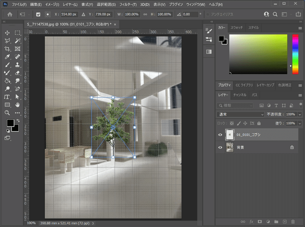This screenshot has height=227, width=305.
Task: Hide the 背景 layer
Action: coord(220,147)
